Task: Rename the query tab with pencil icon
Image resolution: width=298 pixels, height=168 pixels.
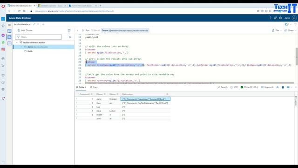Action: click(34, 24)
